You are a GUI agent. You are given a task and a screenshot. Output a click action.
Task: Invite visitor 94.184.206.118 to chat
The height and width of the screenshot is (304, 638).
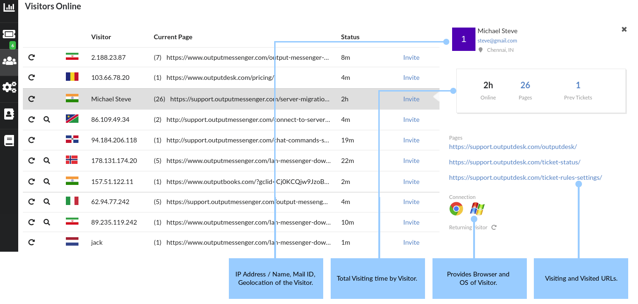click(x=411, y=140)
